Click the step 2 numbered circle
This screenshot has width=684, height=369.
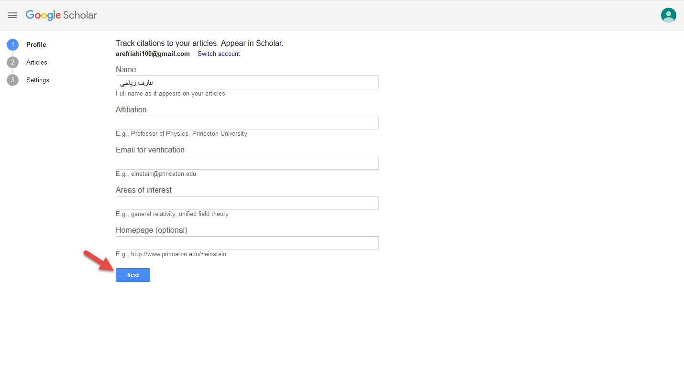(x=12, y=62)
